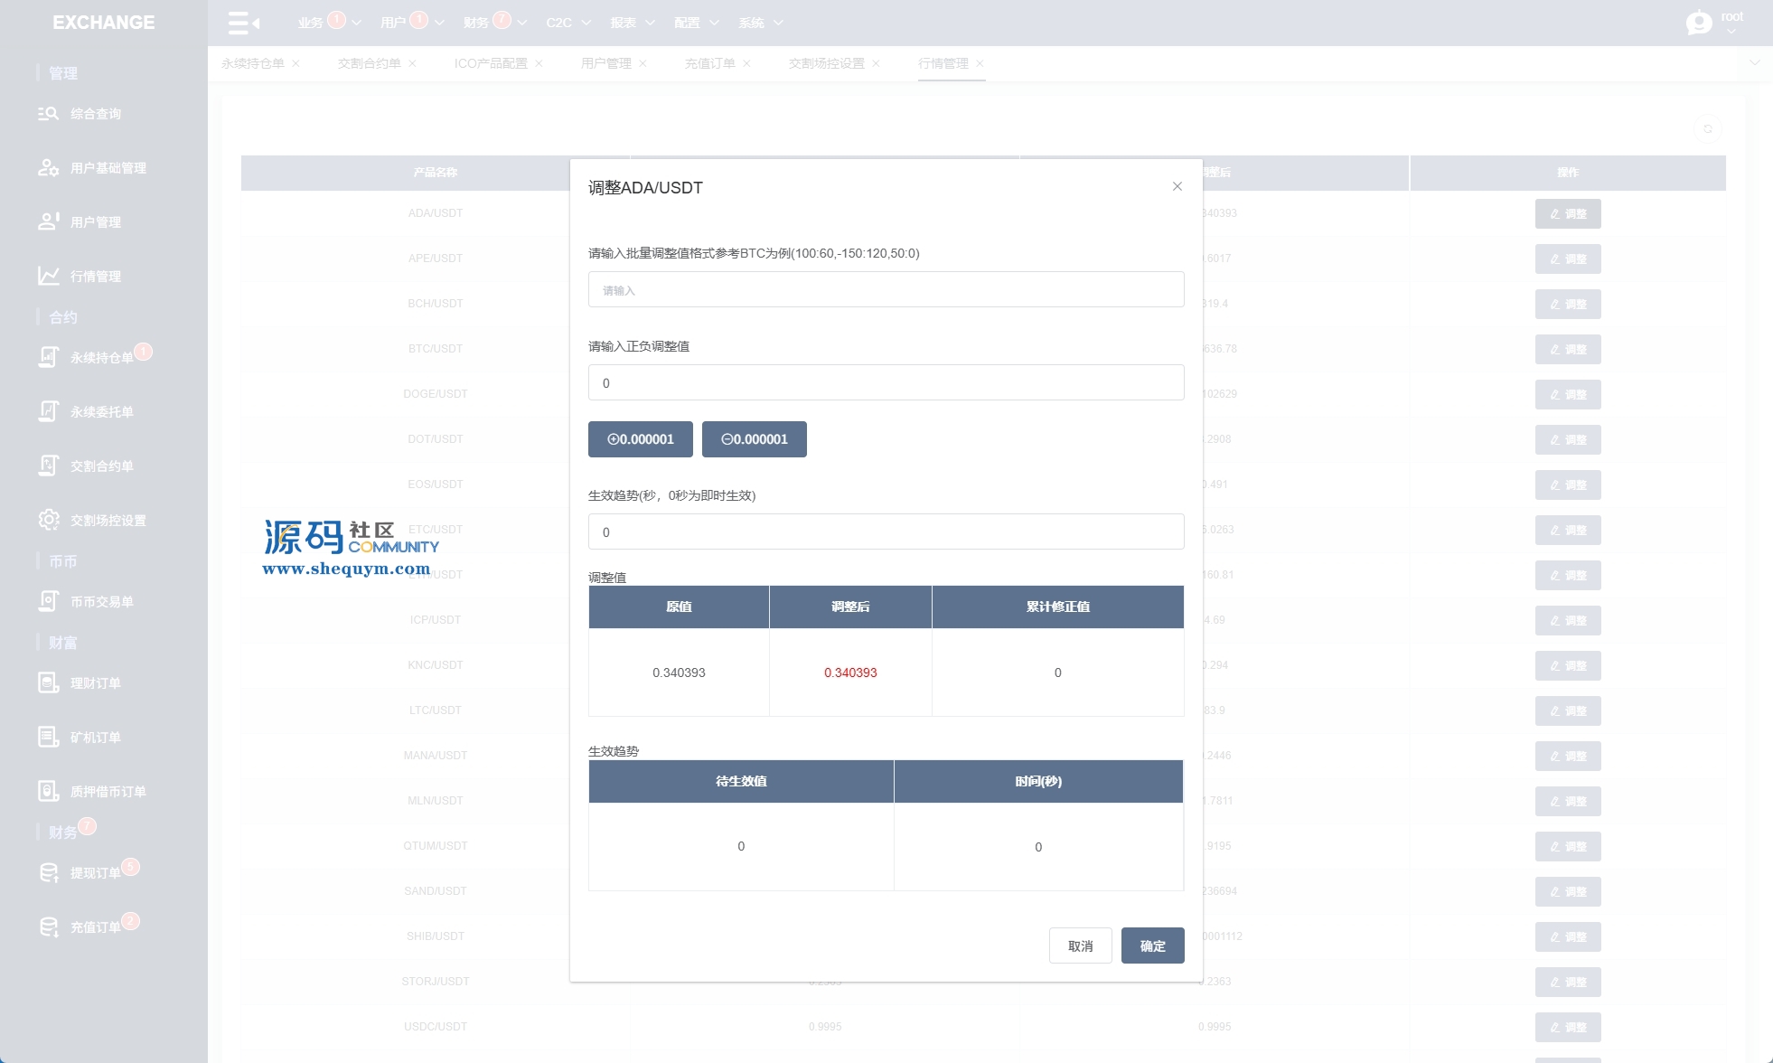Switch to the ICO产品配置 tab
Screen dimensions: 1773x1063
(x=491, y=63)
